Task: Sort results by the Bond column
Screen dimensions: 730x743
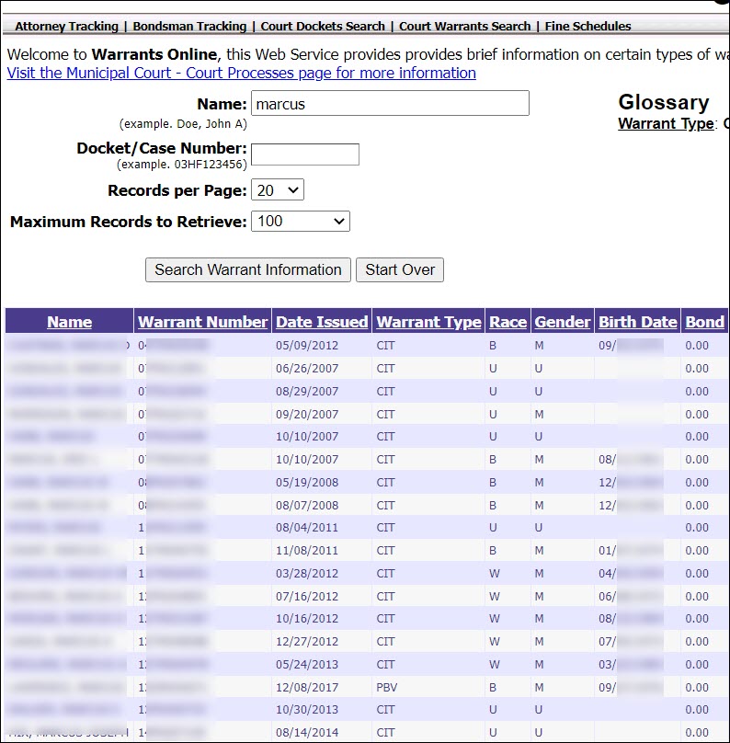Action: click(704, 322)
